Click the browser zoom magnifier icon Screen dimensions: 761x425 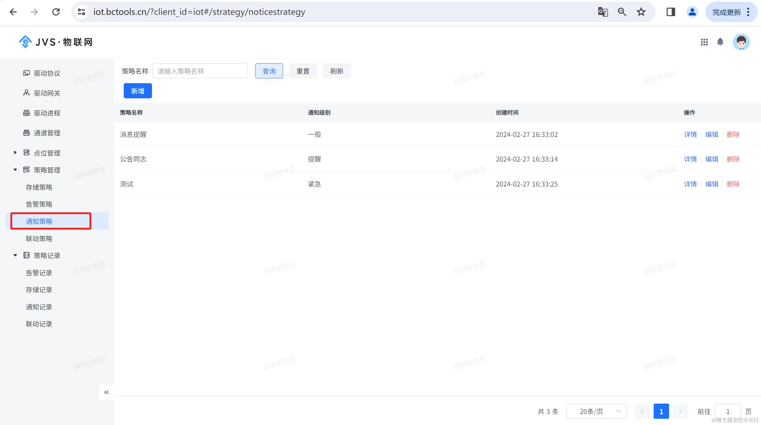[622, 12]
